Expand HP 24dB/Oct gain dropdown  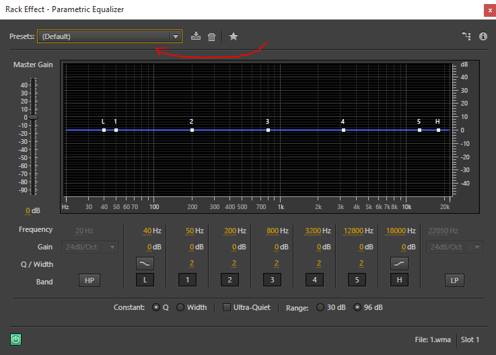(90, 247)
